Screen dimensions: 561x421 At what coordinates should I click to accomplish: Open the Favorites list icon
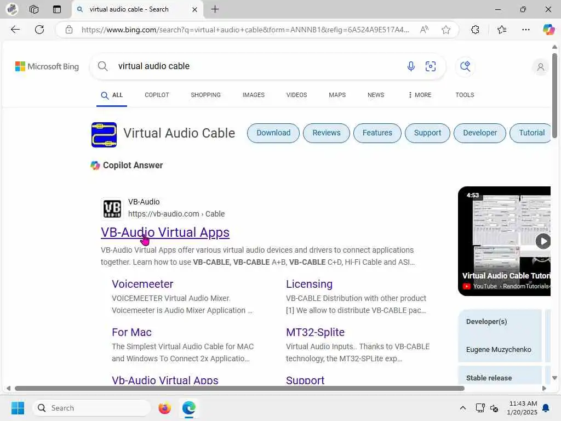pyautogui.click(x=502, y=30)
